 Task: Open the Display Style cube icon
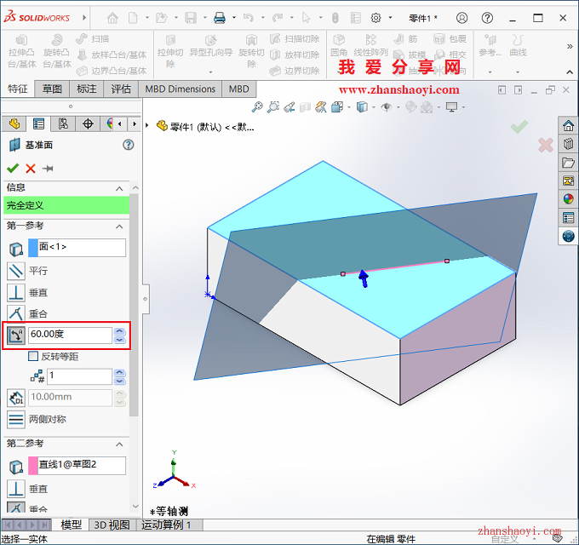362,107
